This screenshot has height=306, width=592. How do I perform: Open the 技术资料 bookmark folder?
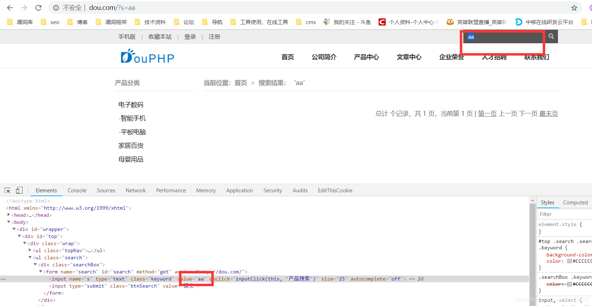(x=150, y=22)
